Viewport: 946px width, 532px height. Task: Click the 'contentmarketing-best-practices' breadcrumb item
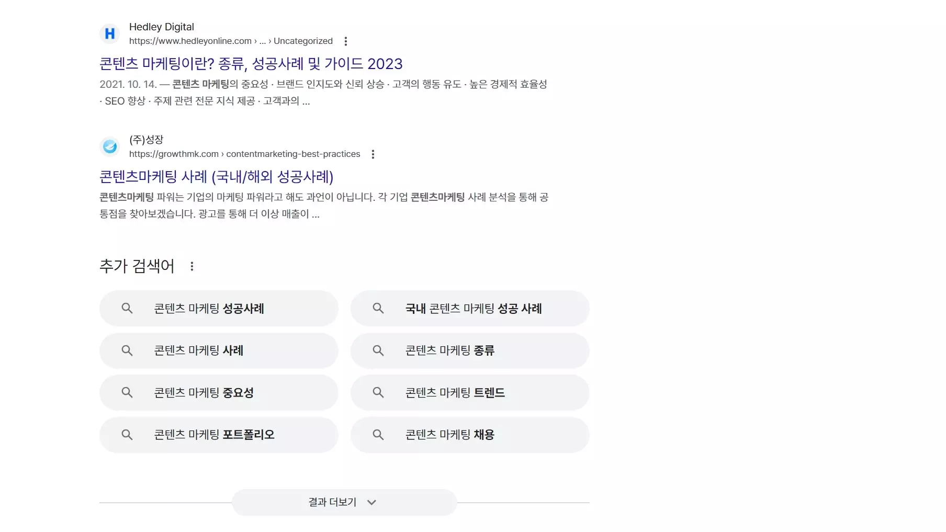(293, 154)
